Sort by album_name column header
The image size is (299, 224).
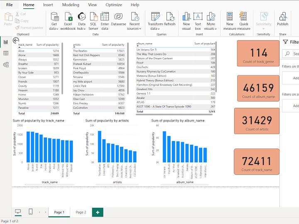point(145,44)
